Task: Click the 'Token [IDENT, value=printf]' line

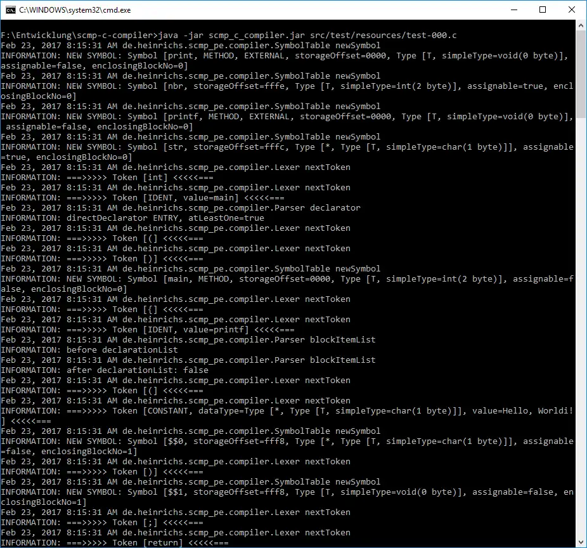Action: pos(148,329)
